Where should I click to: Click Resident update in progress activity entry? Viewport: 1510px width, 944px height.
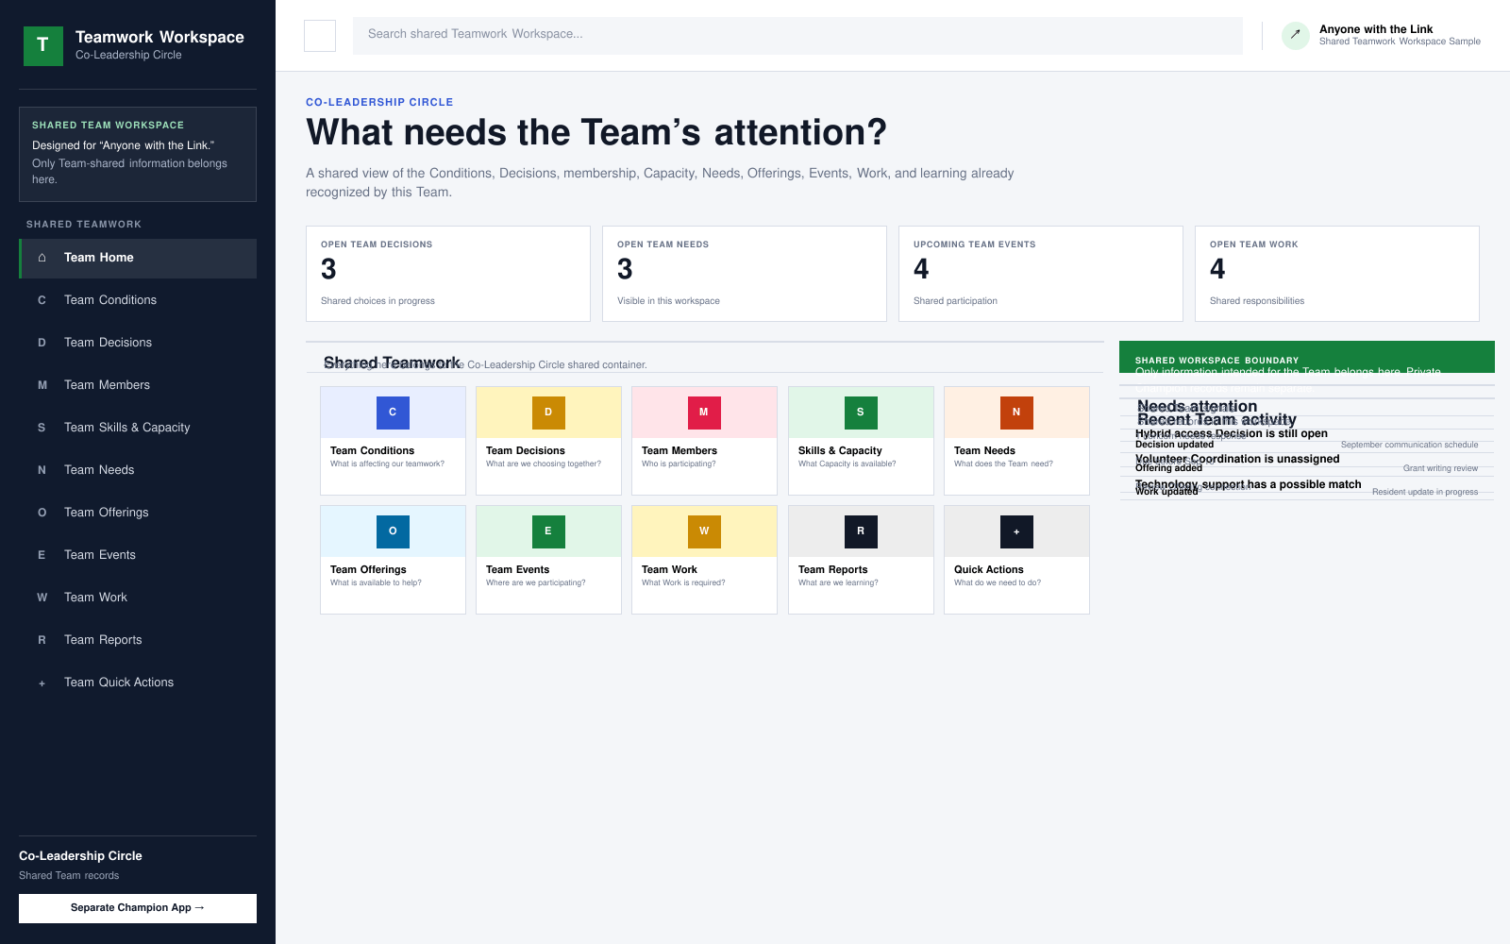point(1425,492)
